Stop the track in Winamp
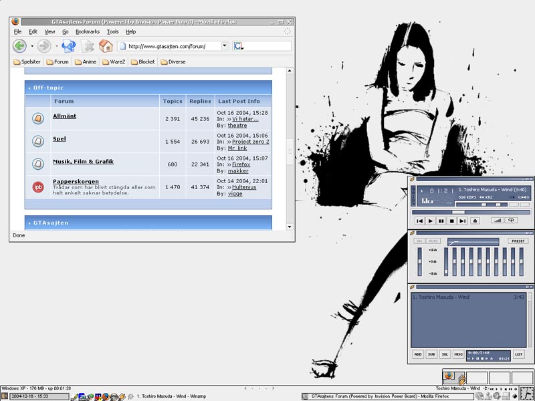The width and height of the screenshot is (535, 401). tap(452, 221)
